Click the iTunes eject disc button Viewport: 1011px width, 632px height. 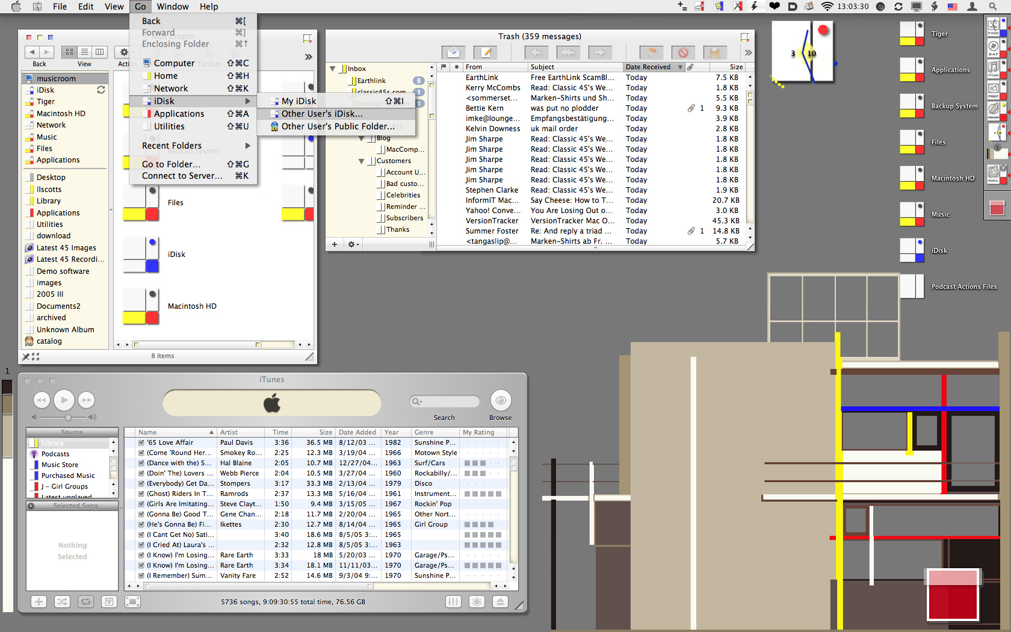click(x=500, y=601)
